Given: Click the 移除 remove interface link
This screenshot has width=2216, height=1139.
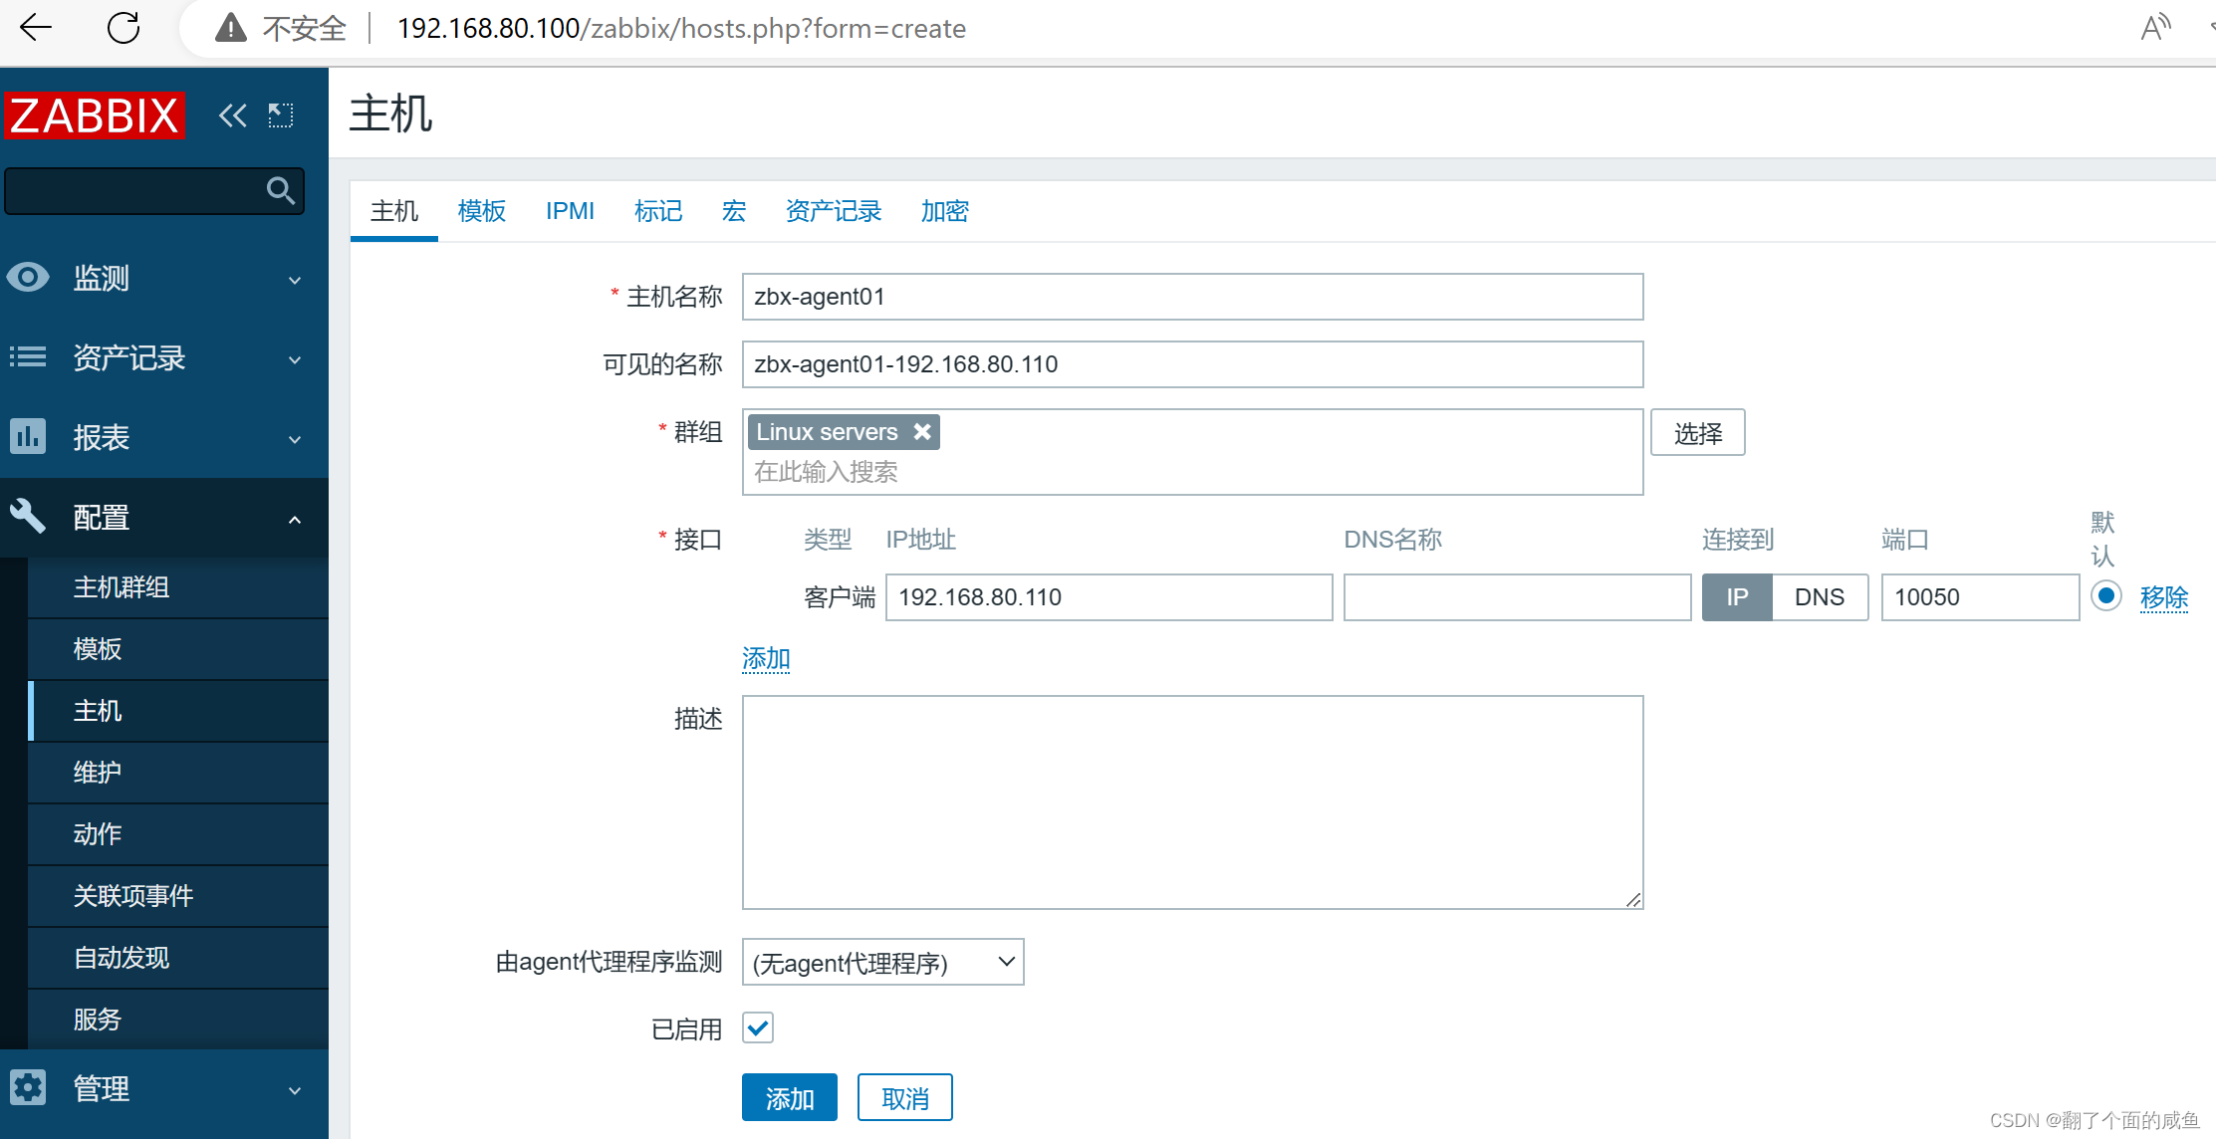Looking at the screenshot, I should coord(2163,597).
